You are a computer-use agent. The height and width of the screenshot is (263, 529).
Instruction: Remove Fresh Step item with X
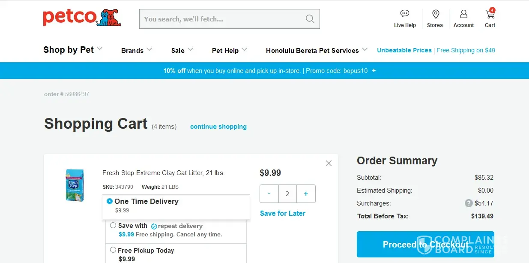click(x=329, y=163)
